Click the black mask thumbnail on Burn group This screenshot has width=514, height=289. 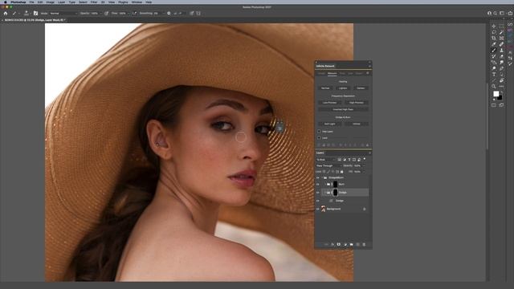click(x=335, y=184)
